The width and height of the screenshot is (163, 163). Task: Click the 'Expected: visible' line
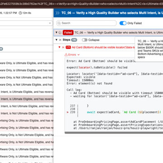pos(81,77)
